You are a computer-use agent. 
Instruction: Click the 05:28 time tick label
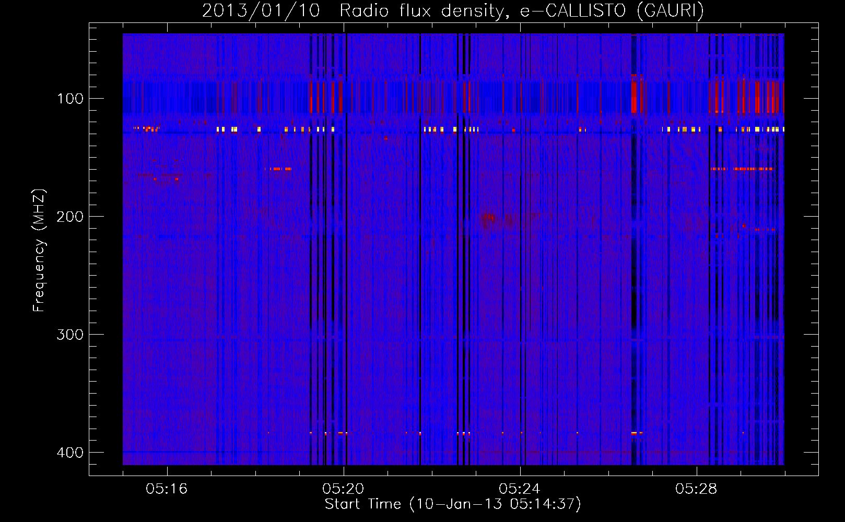point(696,489)
